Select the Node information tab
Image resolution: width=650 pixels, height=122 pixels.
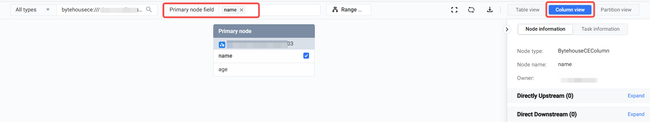pyautogui.click(x=545, y=29)
